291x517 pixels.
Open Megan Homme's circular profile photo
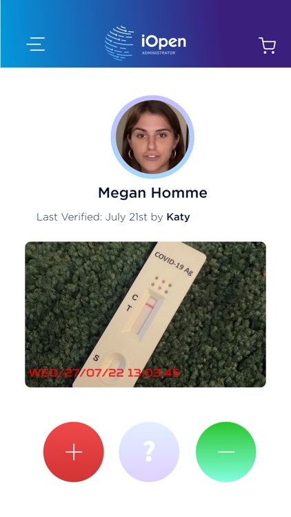[x=152, y=137]
